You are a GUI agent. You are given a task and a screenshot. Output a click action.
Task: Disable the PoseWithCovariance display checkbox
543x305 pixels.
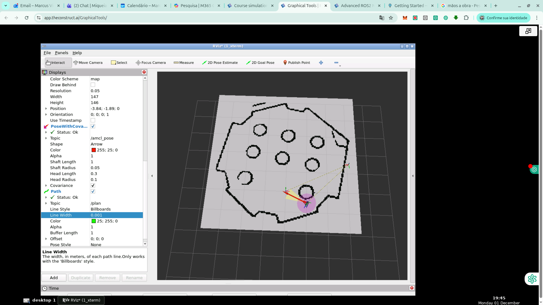(93, 126)
